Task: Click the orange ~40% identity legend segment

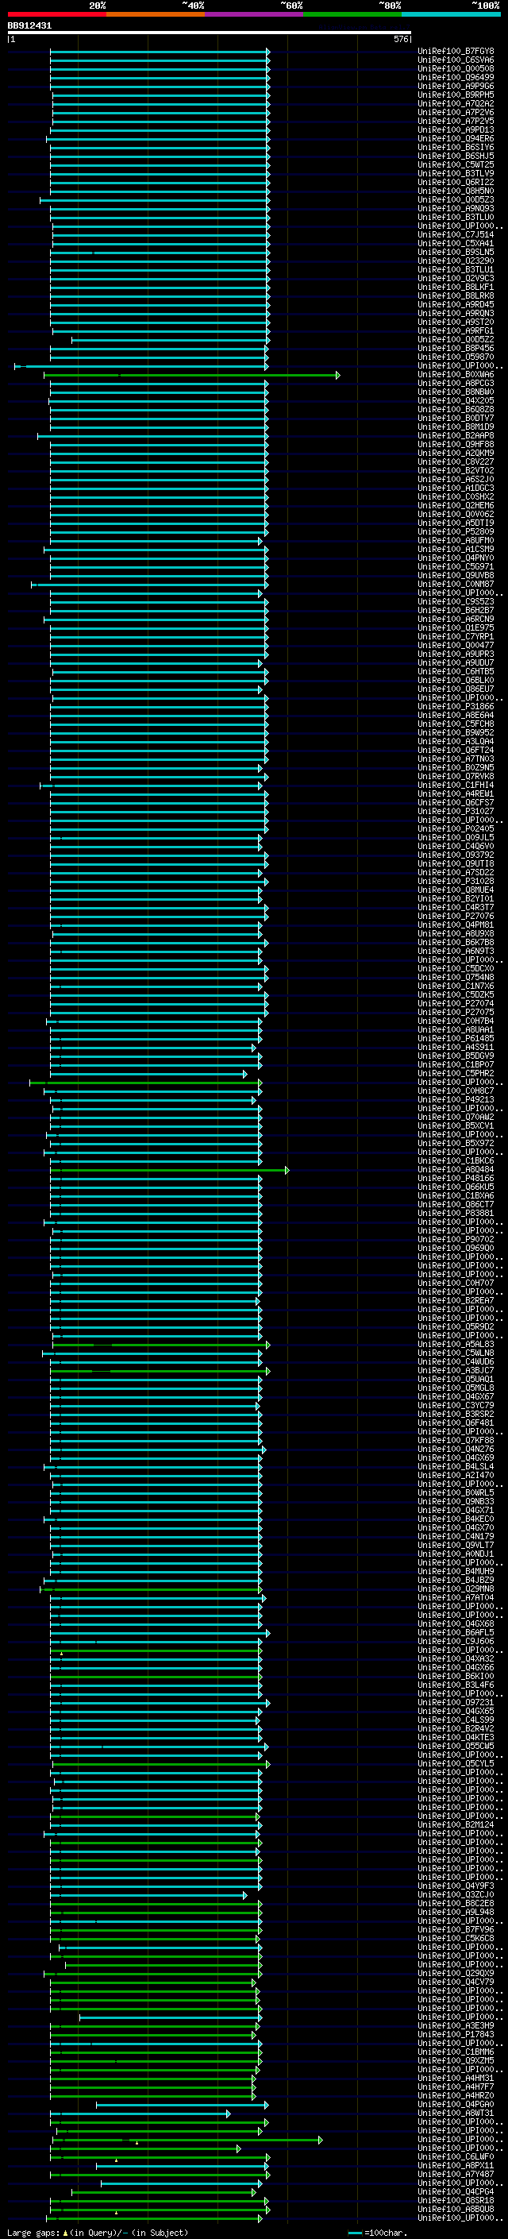Action: (156, 15)
